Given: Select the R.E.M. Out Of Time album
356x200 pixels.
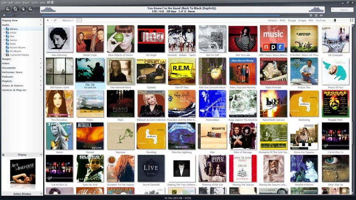Looking at the screenshot, I should pos(182,71).
